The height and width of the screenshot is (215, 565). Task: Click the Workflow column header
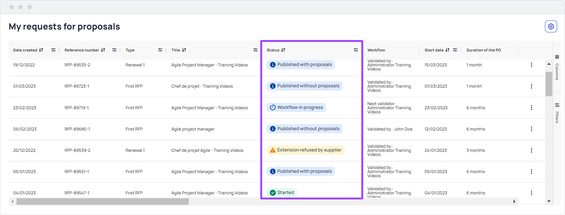click(x=376, y=50)
